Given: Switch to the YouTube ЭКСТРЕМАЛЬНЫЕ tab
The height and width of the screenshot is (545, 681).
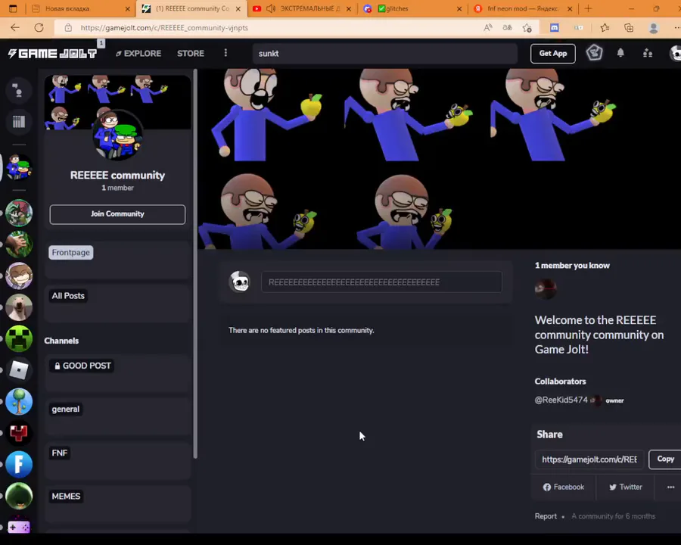Looking at the screenshot, I should click(302, 8).
